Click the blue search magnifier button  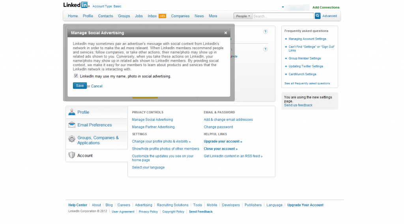tap(318, 16)
